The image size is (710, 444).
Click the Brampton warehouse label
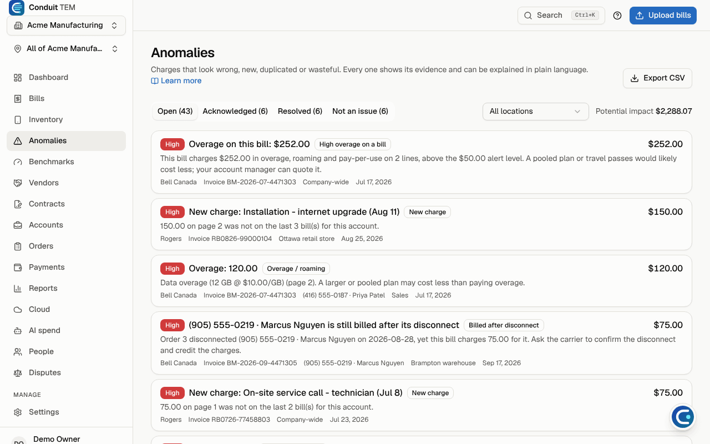click(443, 363)
